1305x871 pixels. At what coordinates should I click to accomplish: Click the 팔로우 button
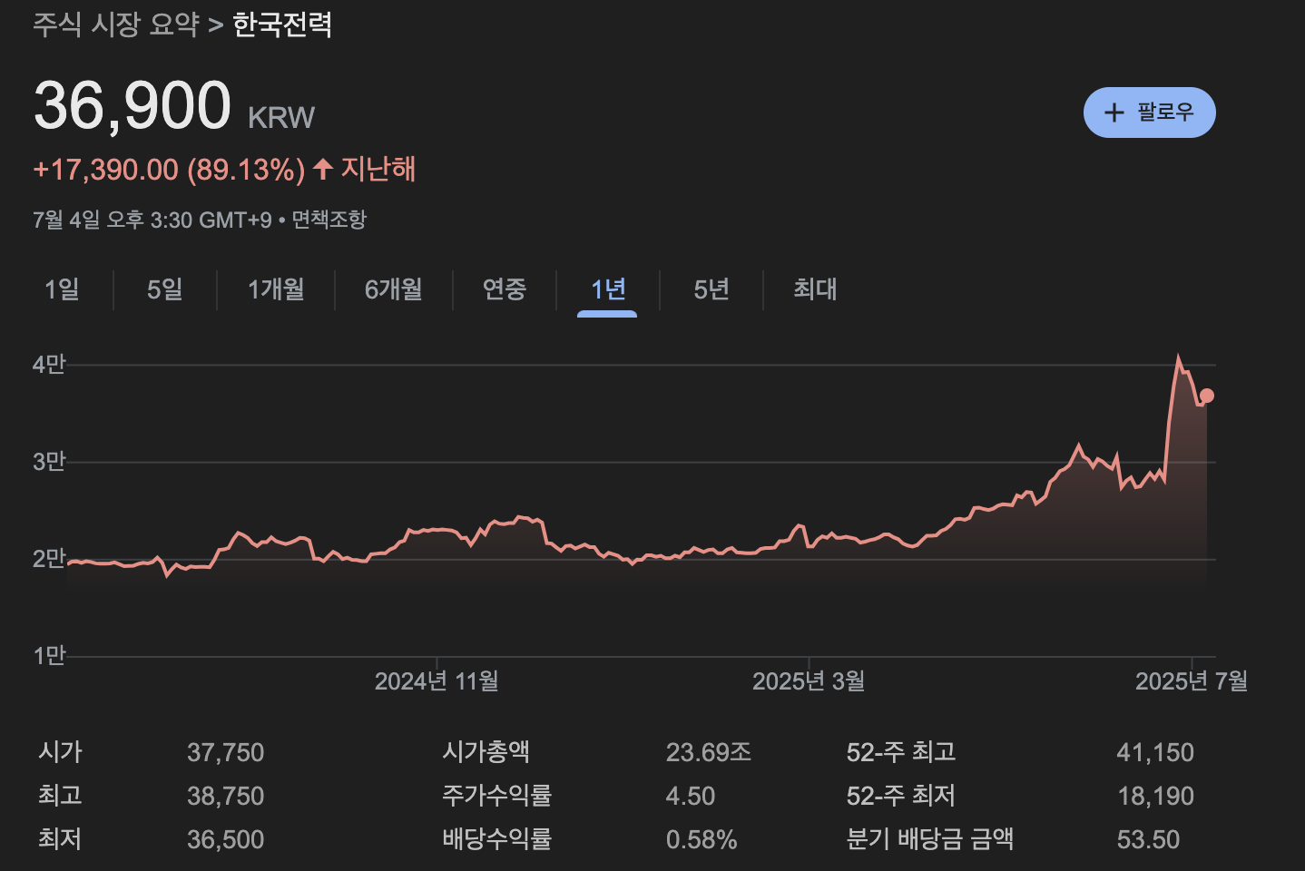tap(1150, 112)
